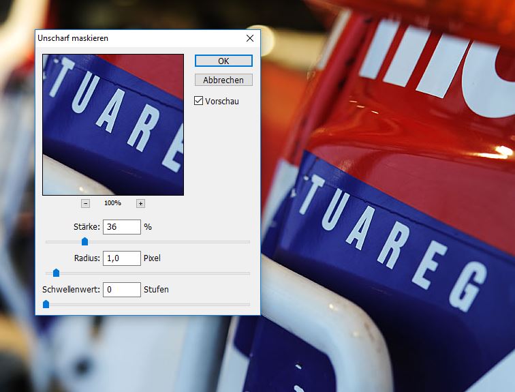
Task: Click the 100% zoom level label
Action: [x=112, y=203]
